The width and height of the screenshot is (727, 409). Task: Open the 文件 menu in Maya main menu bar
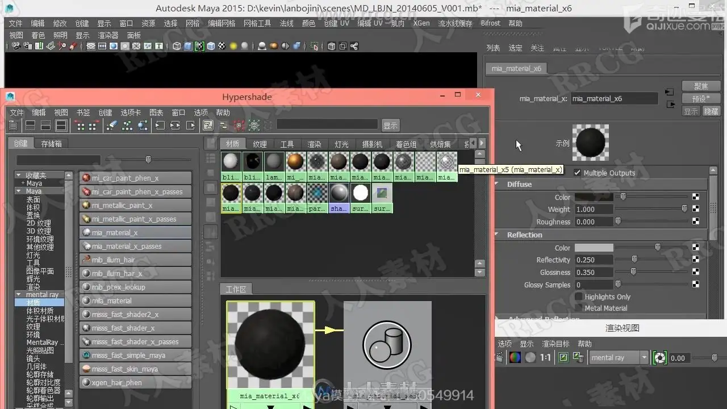[x=15, y=23]
